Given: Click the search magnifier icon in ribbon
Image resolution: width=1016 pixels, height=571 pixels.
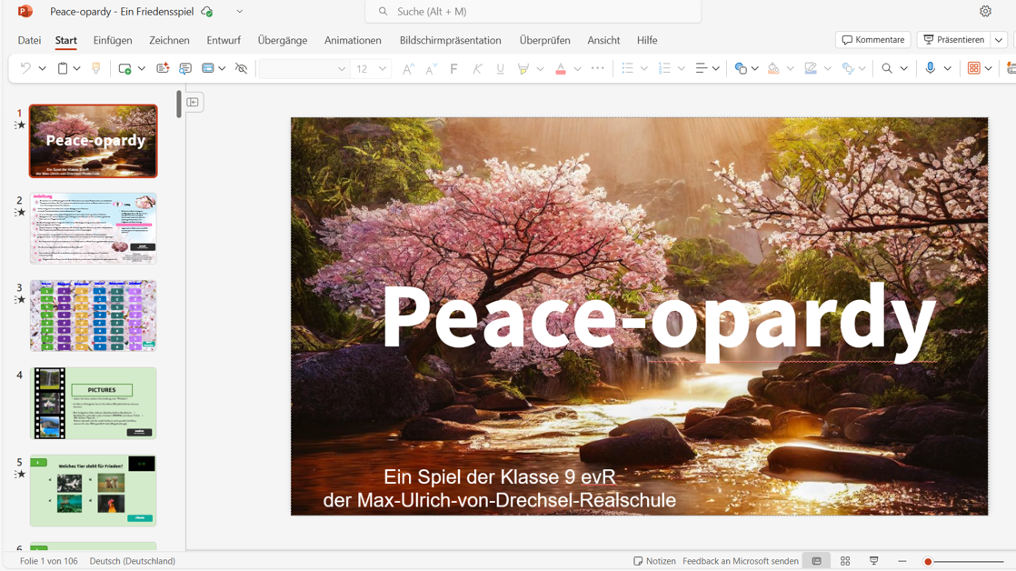Looking at the screenshot, I should pos(887,69).
